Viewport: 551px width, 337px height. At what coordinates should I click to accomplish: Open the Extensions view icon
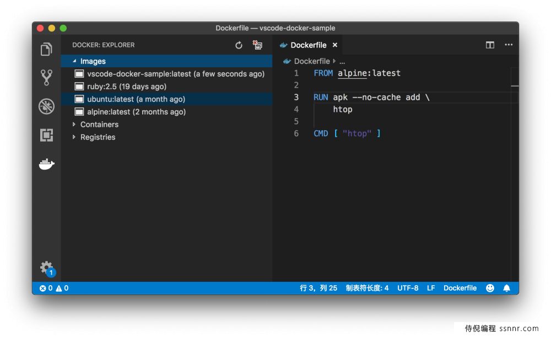(x=46, y=135)
